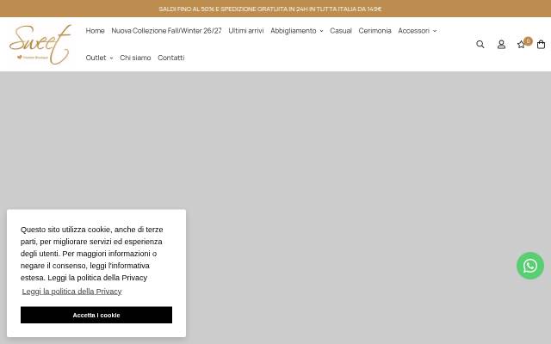
Task: Open the shopping bag cart icon
Action: point(541,45)
